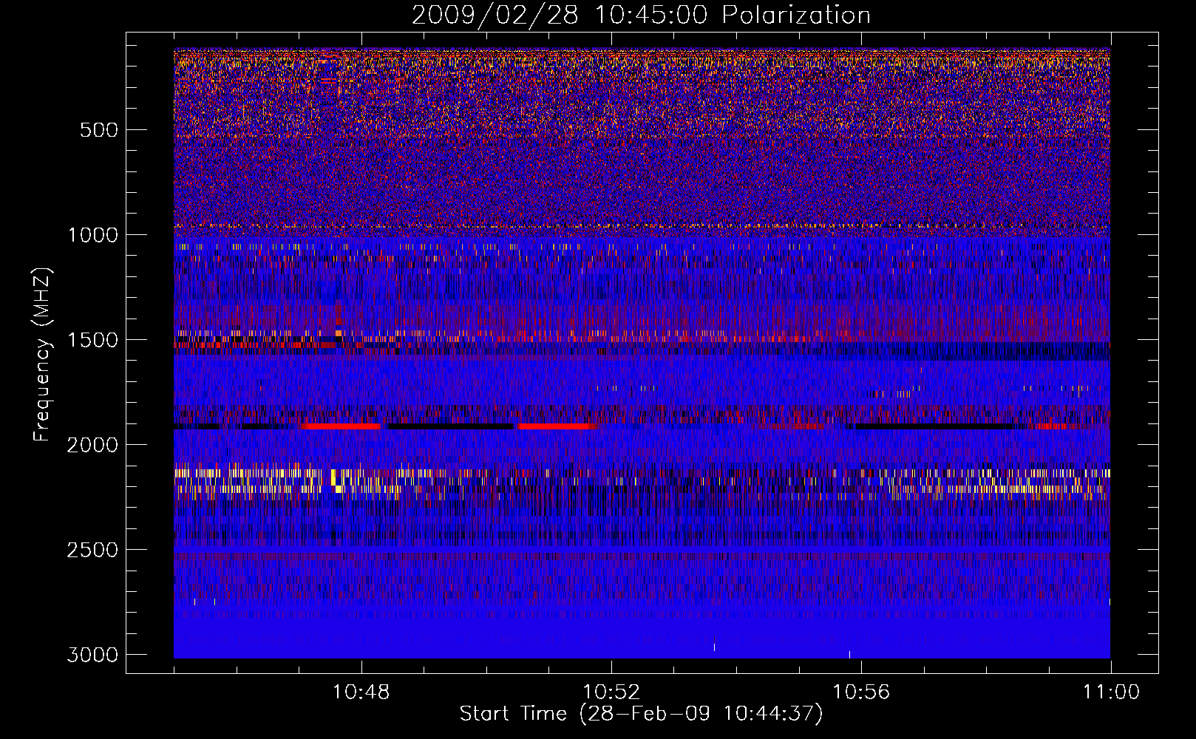Click the 1000 frequency tick label
The width and height of the screenshot is (1196, 739).
pyautogui.click(x=92, y=235)
